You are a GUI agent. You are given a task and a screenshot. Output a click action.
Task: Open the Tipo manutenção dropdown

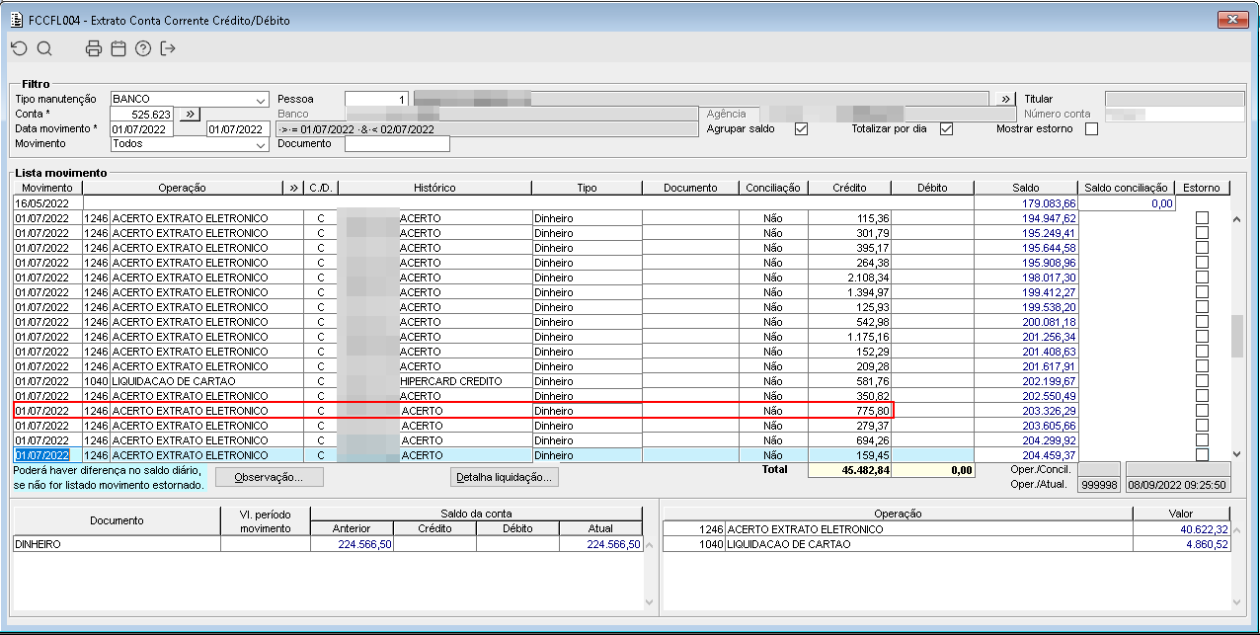point(261,101)
